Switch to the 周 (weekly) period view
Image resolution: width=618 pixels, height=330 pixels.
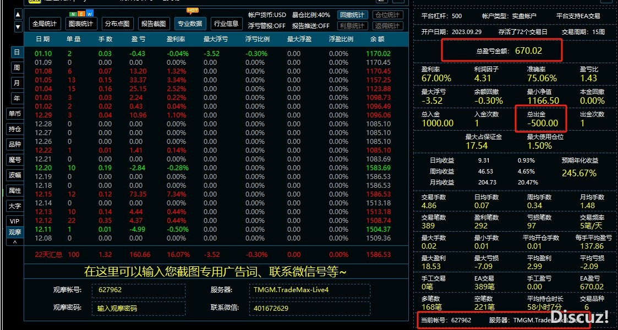[17, 68]
